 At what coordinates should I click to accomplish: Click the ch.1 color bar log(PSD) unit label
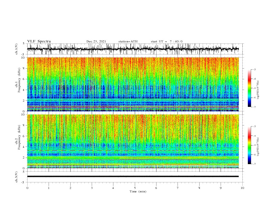coord(258,90)
